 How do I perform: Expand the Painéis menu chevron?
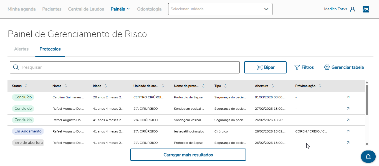(128, 9)
